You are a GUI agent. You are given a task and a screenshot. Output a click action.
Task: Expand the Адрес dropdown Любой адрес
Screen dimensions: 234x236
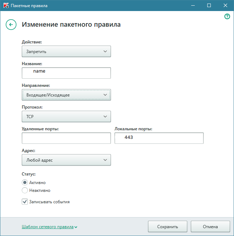coord(66,160)
